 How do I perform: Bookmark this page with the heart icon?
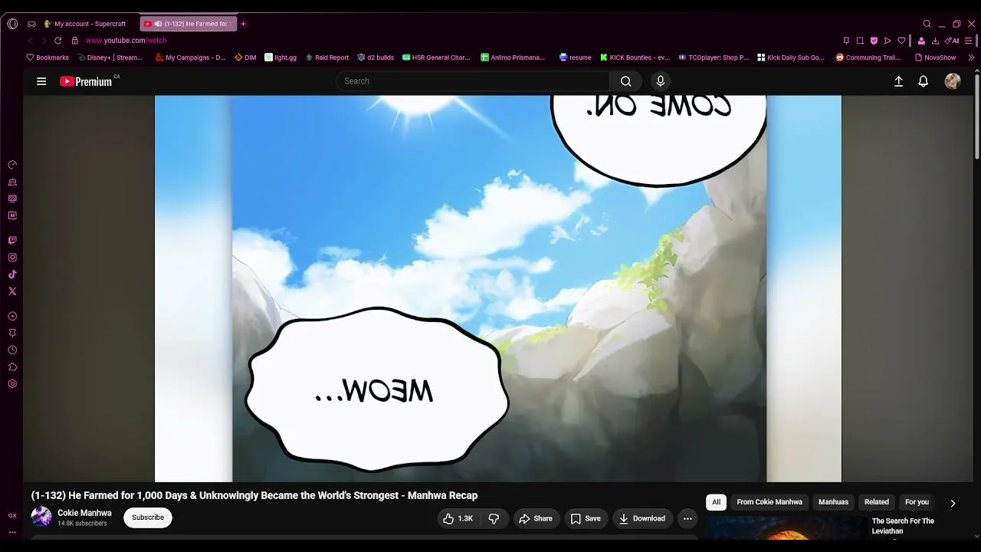[x=901, y=41]
